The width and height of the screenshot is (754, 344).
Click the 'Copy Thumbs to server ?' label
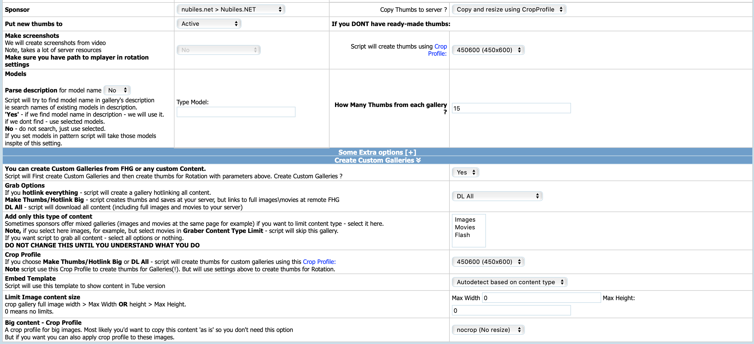(x=413, y=10)
